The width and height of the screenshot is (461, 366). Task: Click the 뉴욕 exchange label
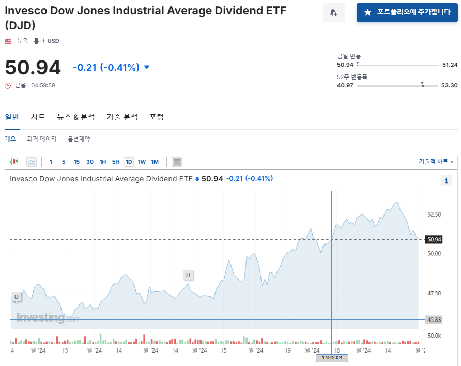pos(22,41)
